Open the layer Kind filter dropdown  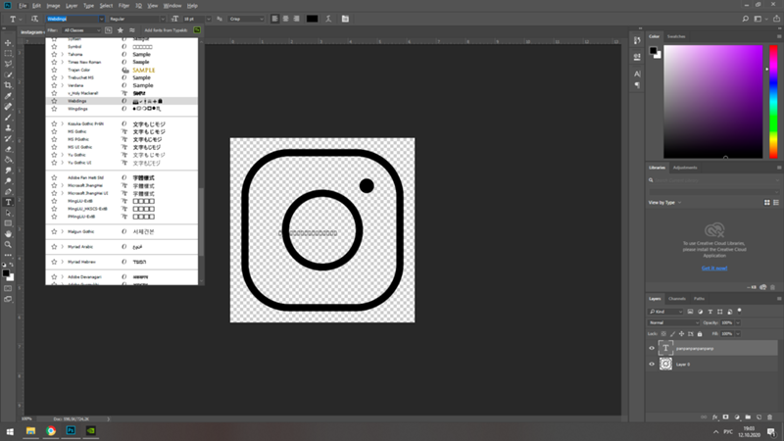(x=665, y=312)
